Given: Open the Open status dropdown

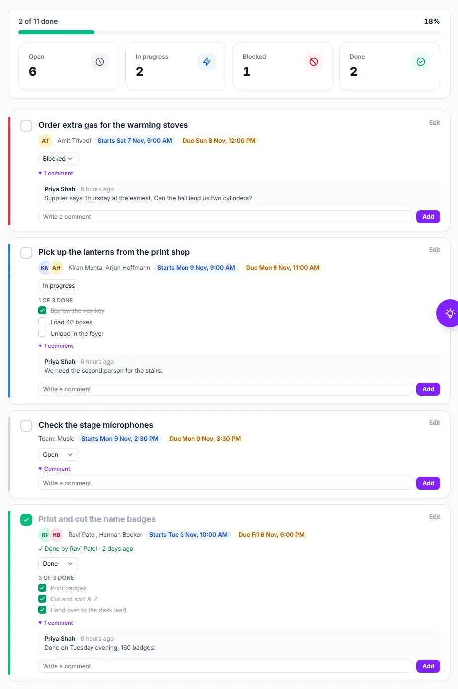Looking at the screenshot, I should (59, 455).
